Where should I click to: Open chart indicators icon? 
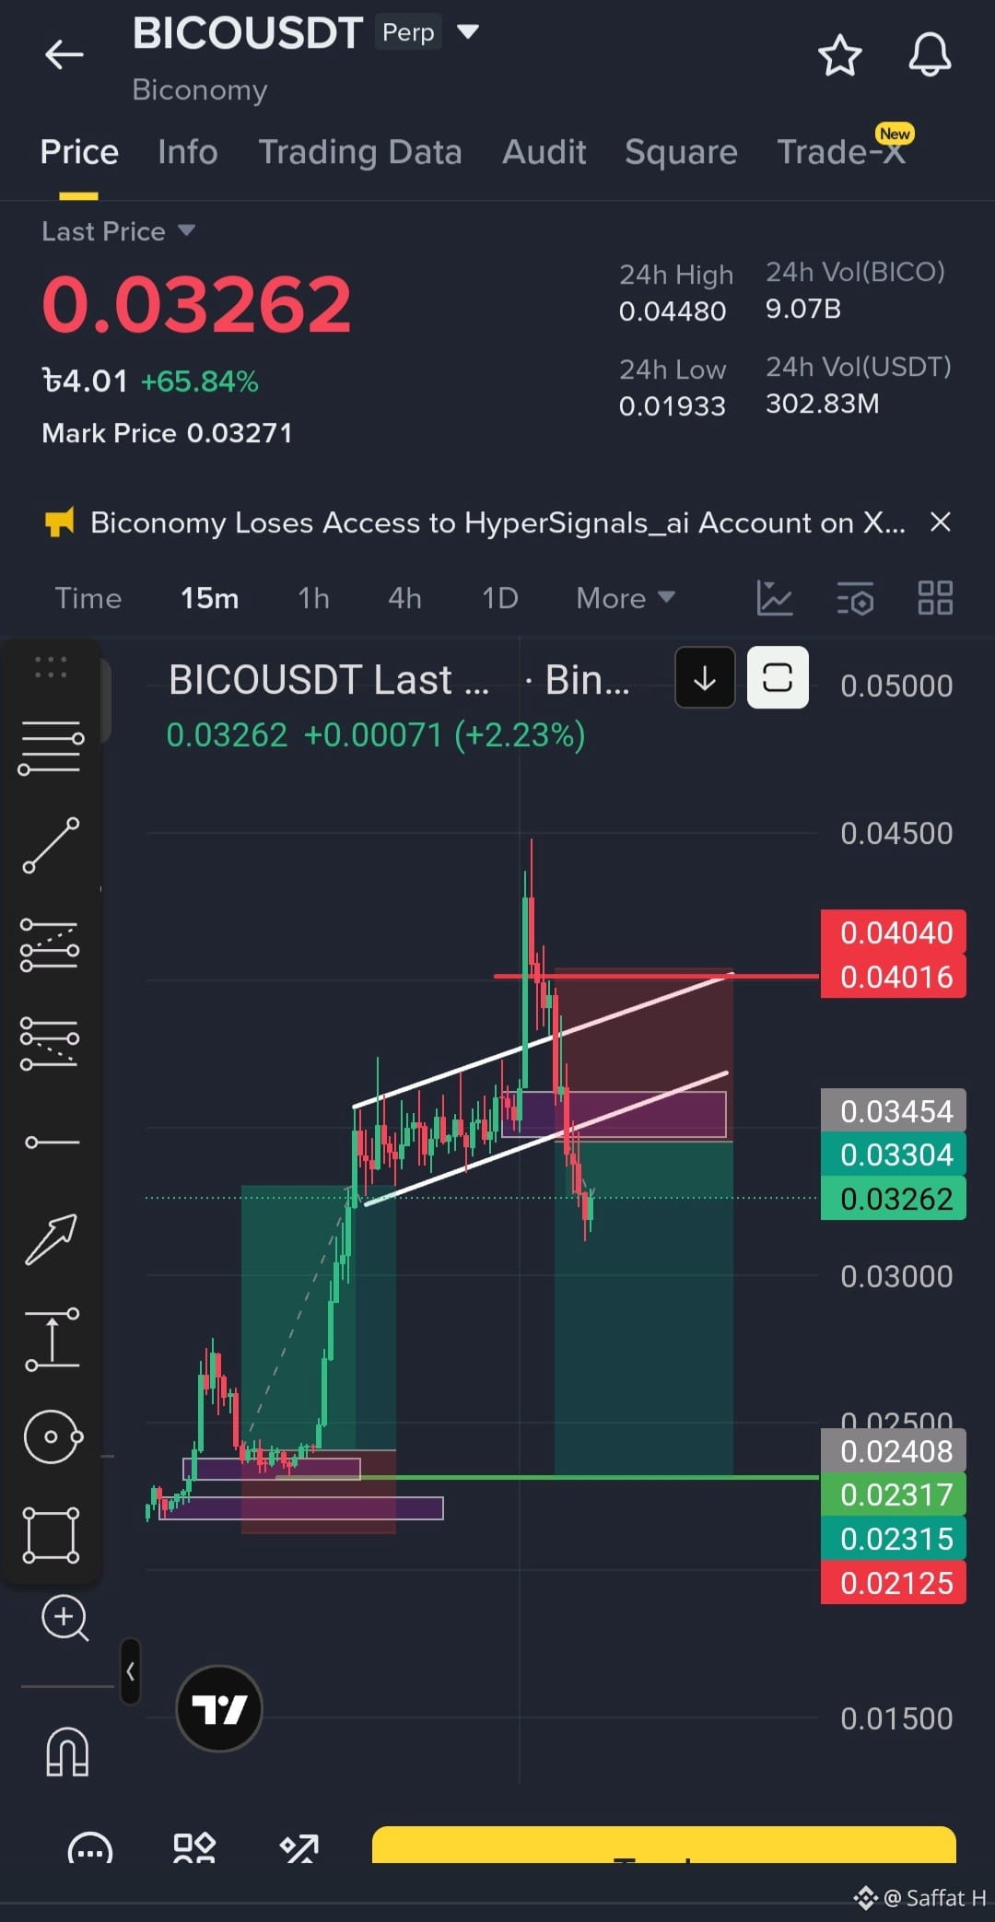click(774, 598)
